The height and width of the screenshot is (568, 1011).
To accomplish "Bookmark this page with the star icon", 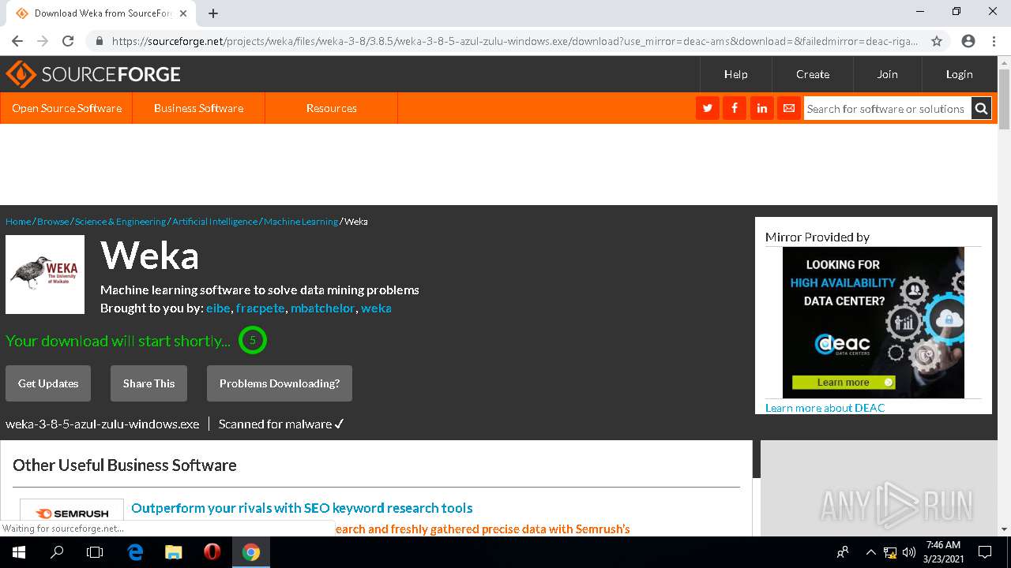I will click(937, 41).
